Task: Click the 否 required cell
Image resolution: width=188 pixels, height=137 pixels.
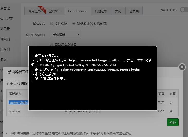Action: coord(171,111)
